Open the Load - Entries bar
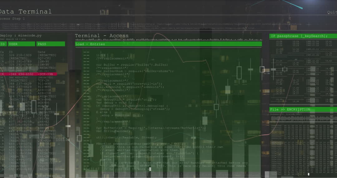This screenshot has height=178, width=337. (168, 44)
